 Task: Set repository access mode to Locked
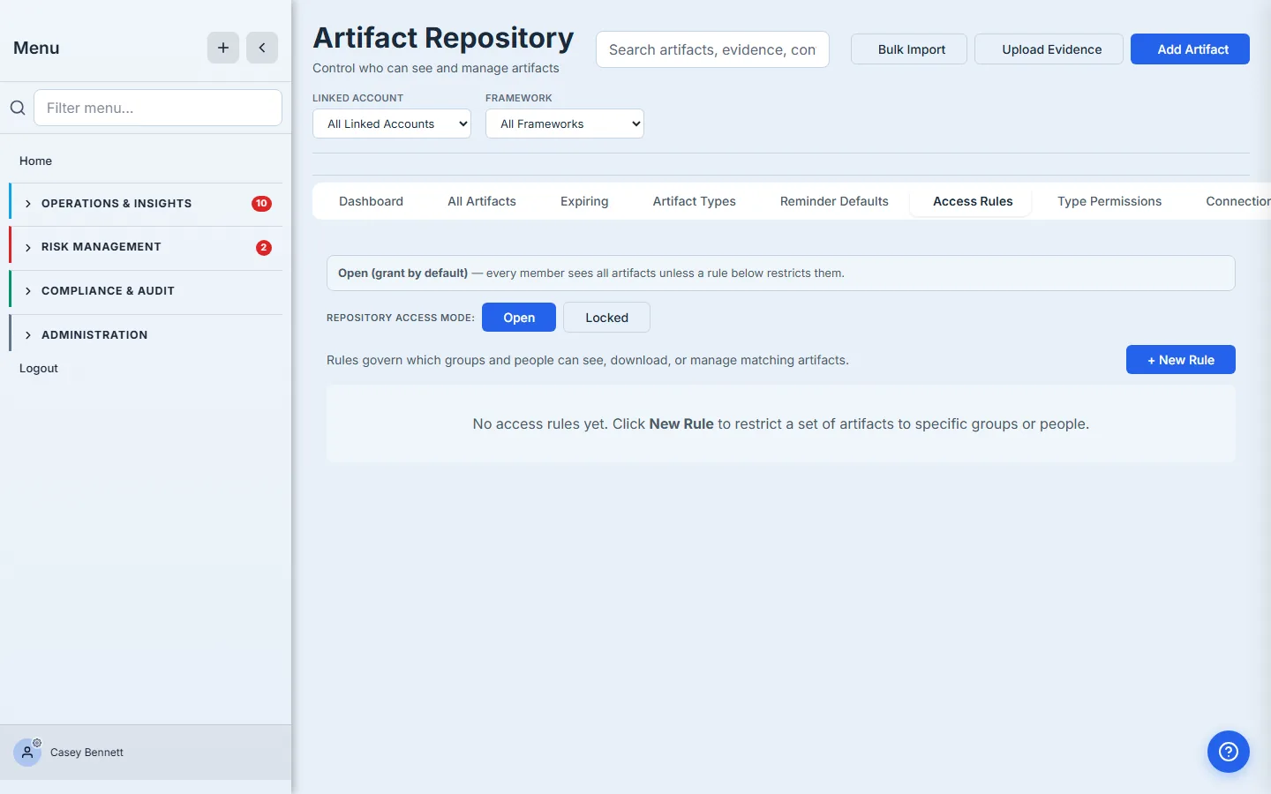606,318
